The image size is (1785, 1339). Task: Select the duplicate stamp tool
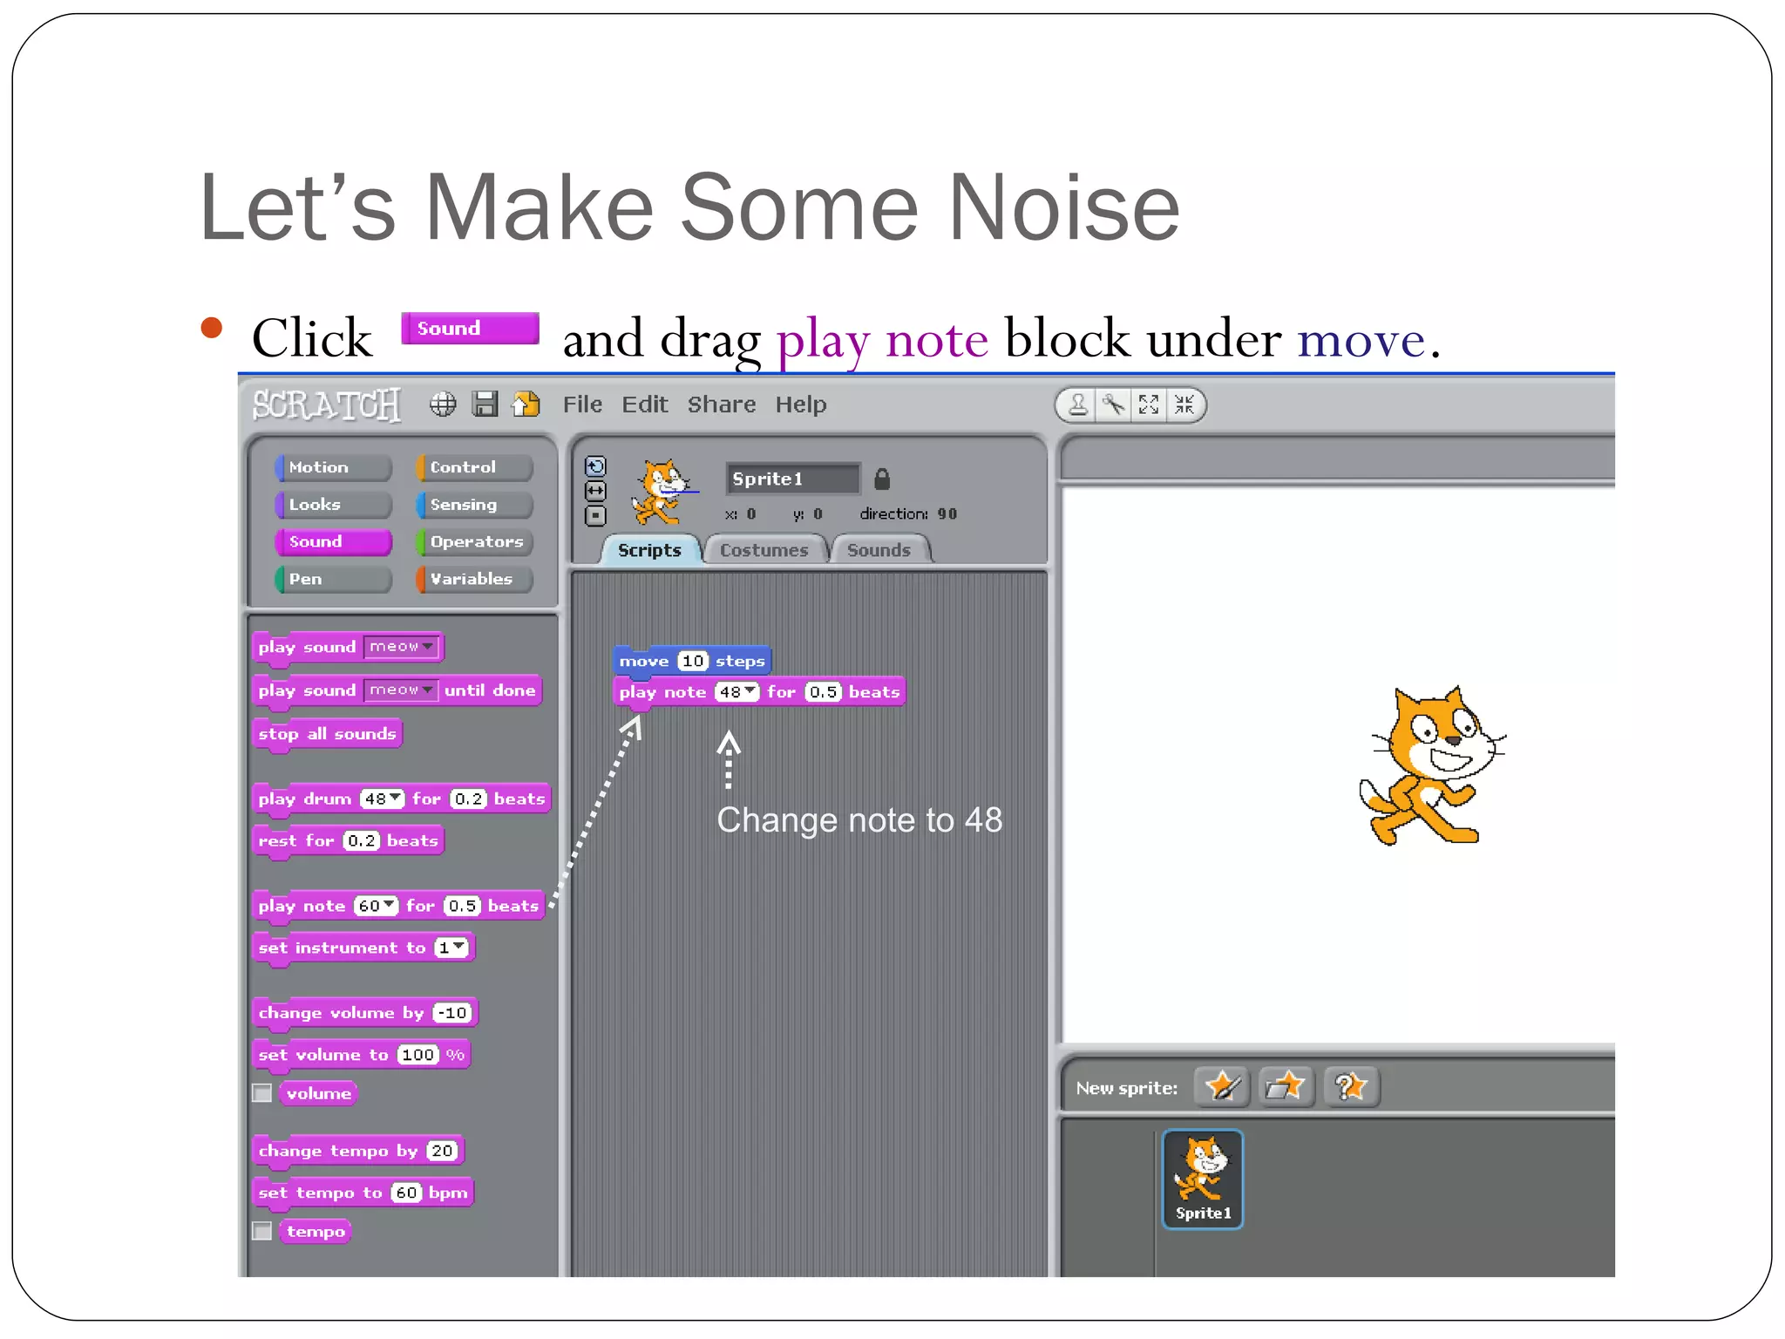click(1078, 405)
